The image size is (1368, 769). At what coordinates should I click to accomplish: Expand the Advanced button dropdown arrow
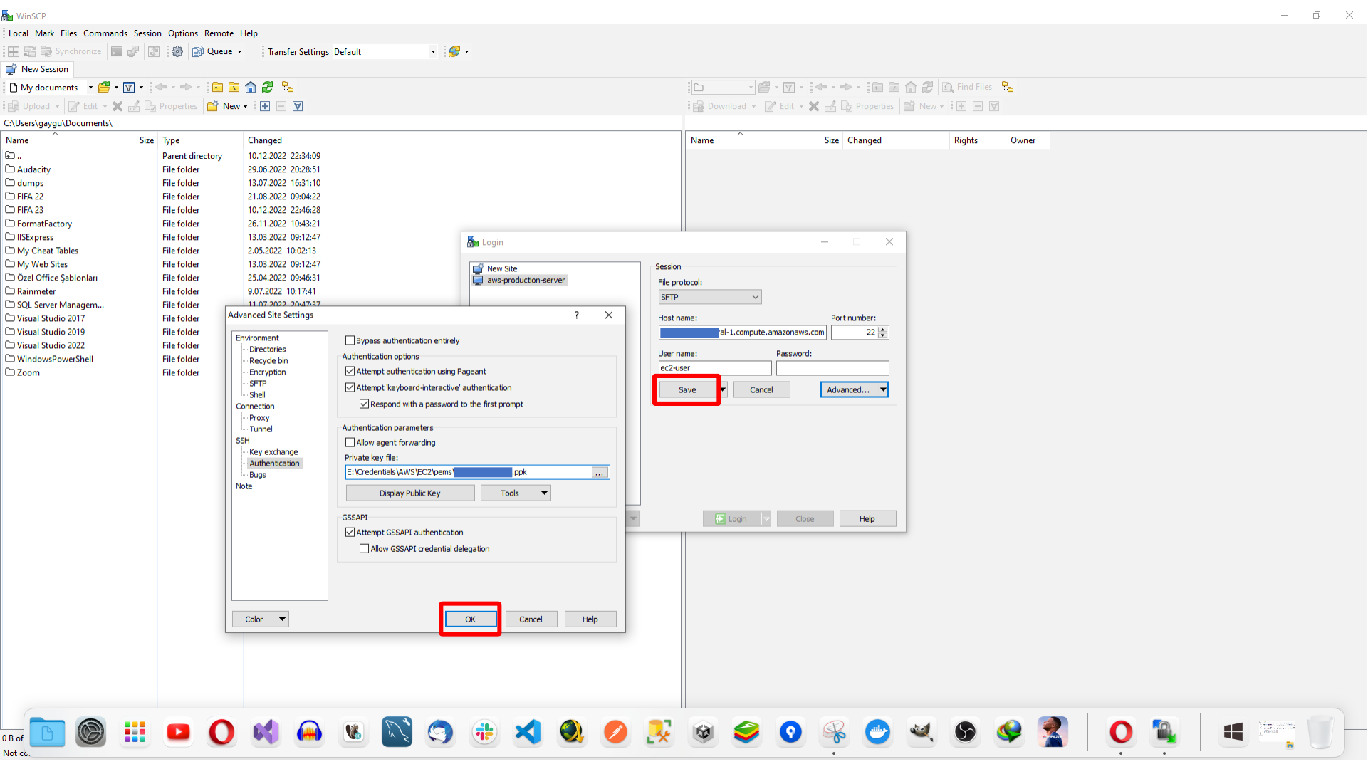(883, 389)
